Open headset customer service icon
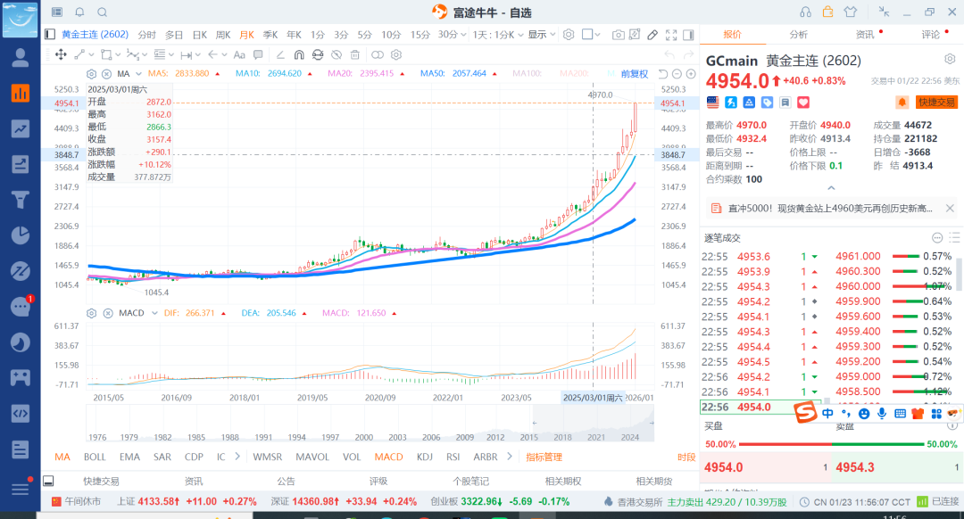 805,12
